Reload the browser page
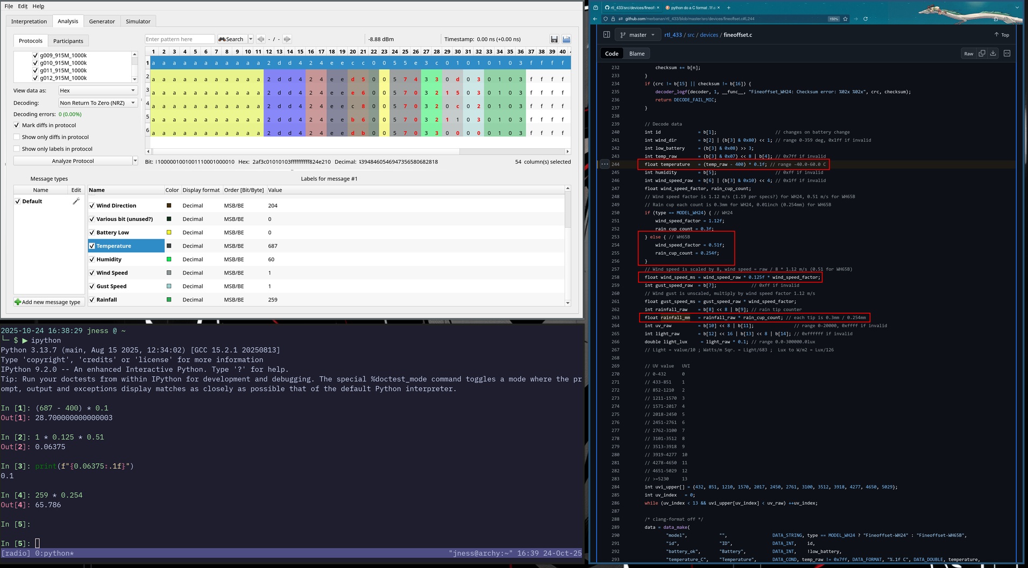The image size is (1028, 568). tap(866, 19)
